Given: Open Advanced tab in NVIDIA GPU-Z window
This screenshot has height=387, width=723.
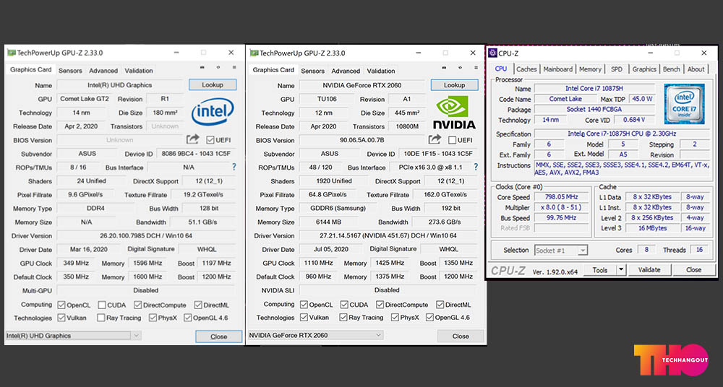Looking at the screenshot, I should click(346, 71).
